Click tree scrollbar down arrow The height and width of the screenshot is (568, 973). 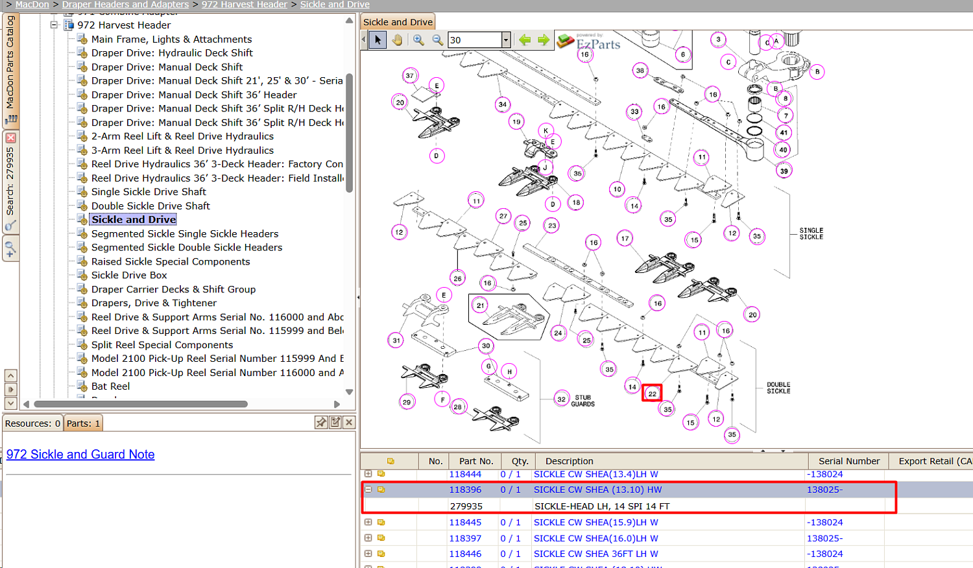(x=349, y=392)
